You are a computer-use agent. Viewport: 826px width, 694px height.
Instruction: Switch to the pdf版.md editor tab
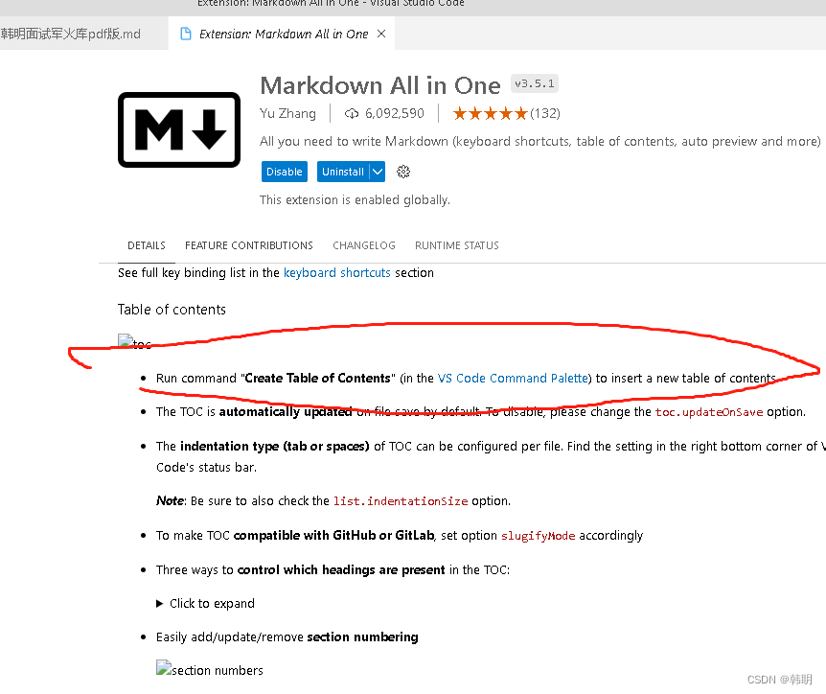click(71, 34)
